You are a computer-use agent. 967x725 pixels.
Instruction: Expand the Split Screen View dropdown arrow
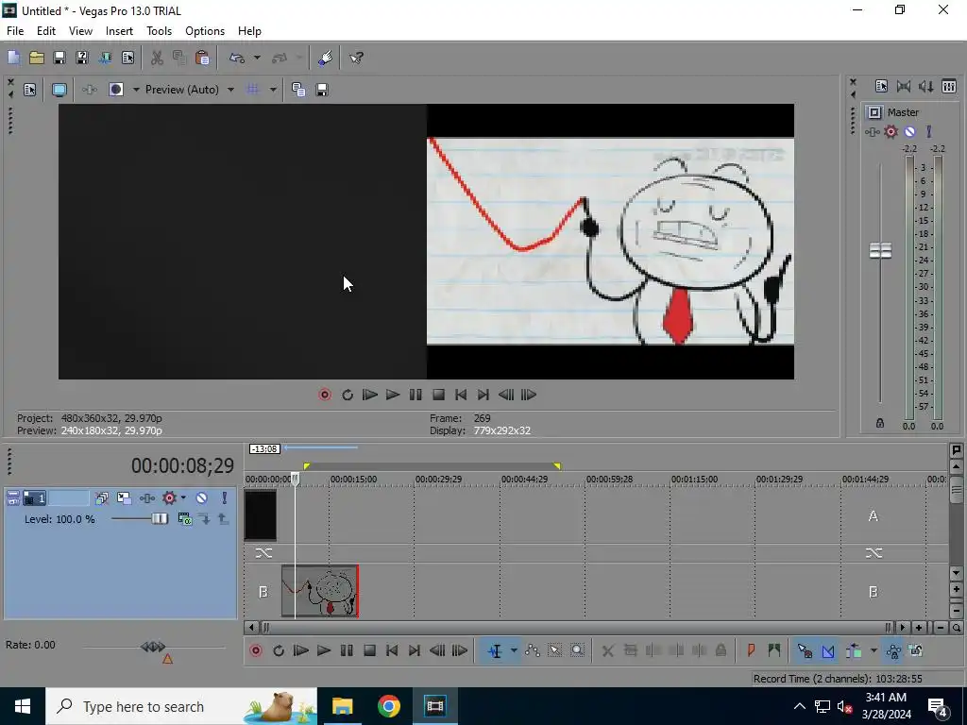[136, 90]
